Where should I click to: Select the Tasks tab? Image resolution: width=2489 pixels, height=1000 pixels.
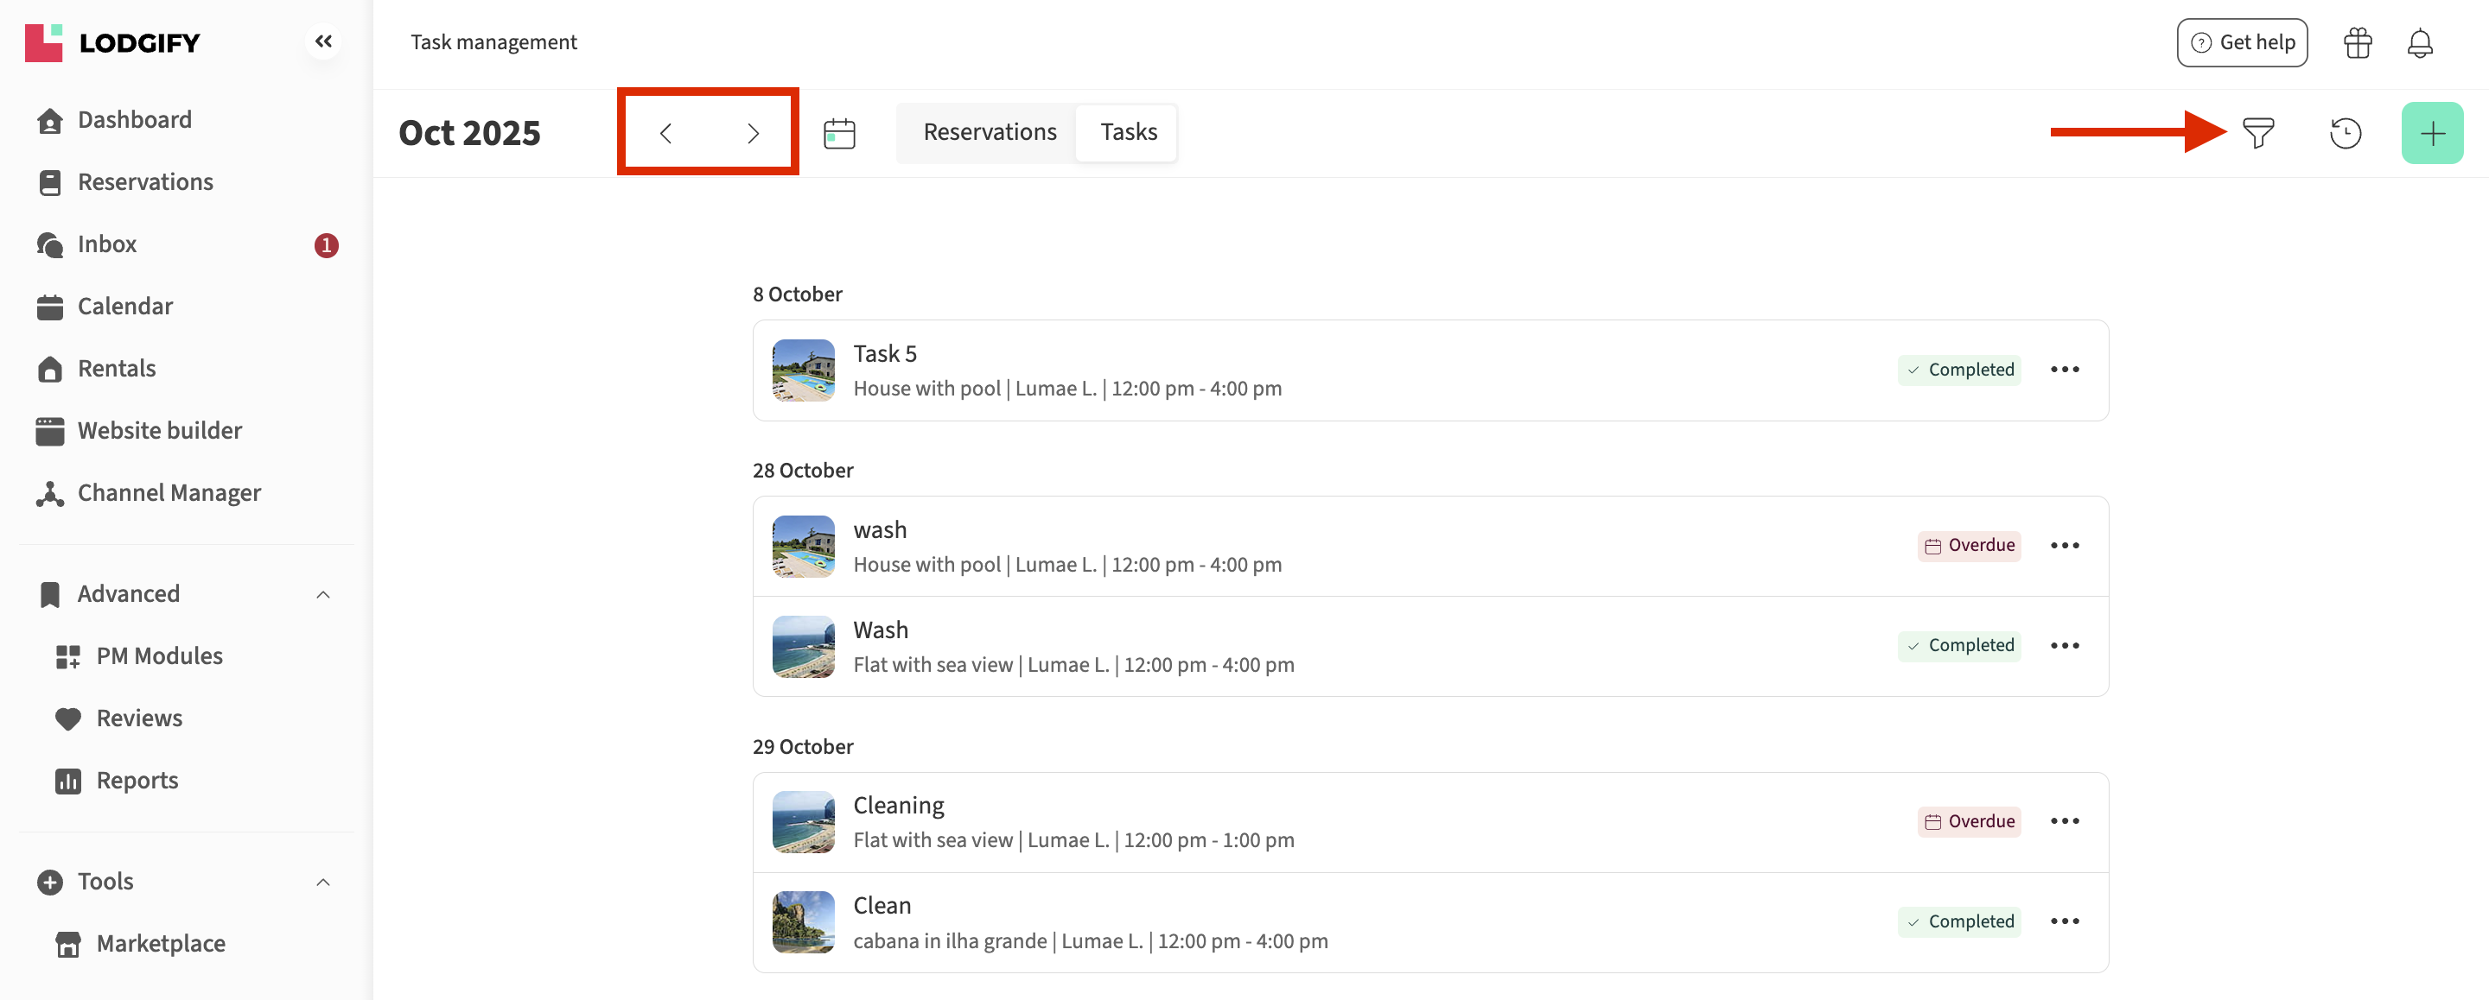tap(1128, 132)
